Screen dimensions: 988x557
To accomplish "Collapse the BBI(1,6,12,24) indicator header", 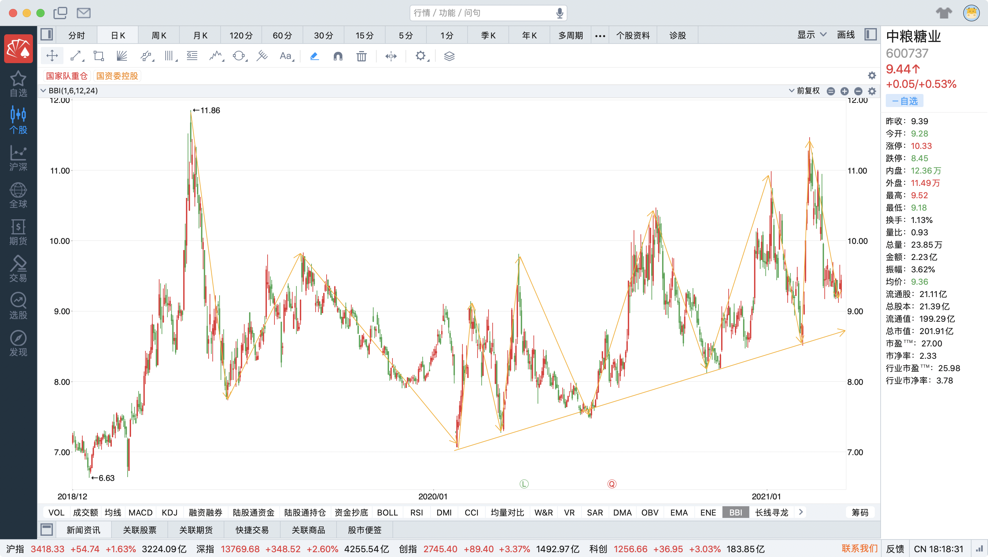I will pyautogui.click(x=43, y=91).
